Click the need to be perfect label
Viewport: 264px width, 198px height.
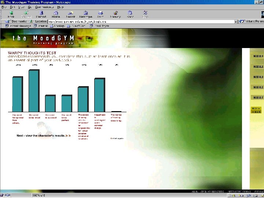(66, 118)
